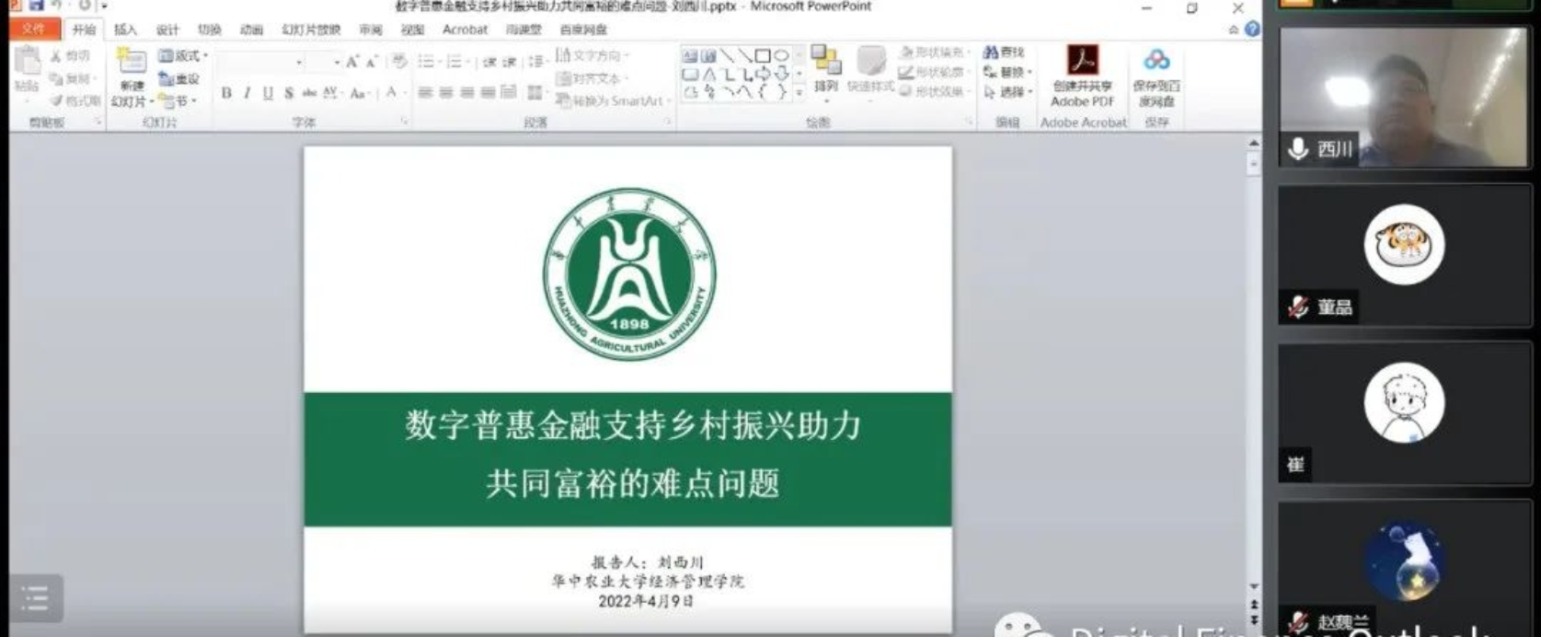Click the Create and Share Adobe PDF icon

[x=1082, y=63]
